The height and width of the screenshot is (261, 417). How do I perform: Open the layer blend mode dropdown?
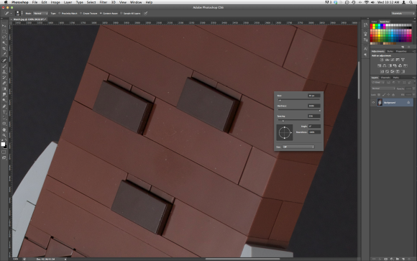(383, 88)
